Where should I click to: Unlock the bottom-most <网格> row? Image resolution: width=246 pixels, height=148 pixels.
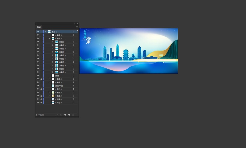tap(41, 103)
